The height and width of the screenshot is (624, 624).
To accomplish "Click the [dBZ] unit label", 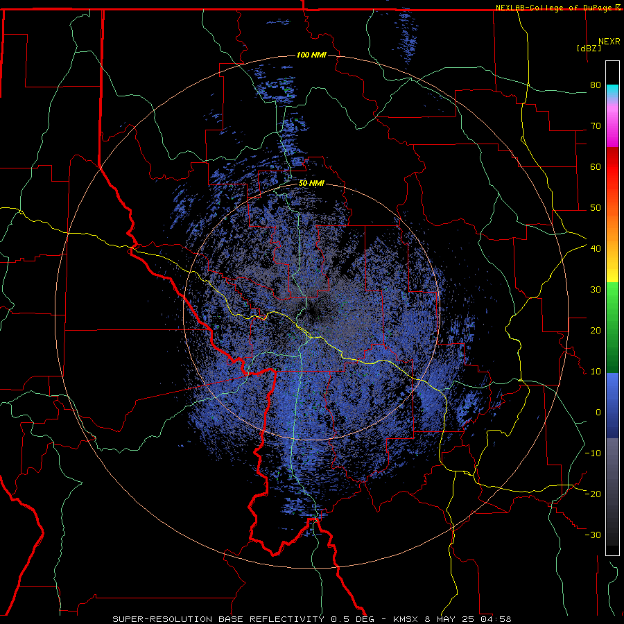I will [x=589, y=48].
